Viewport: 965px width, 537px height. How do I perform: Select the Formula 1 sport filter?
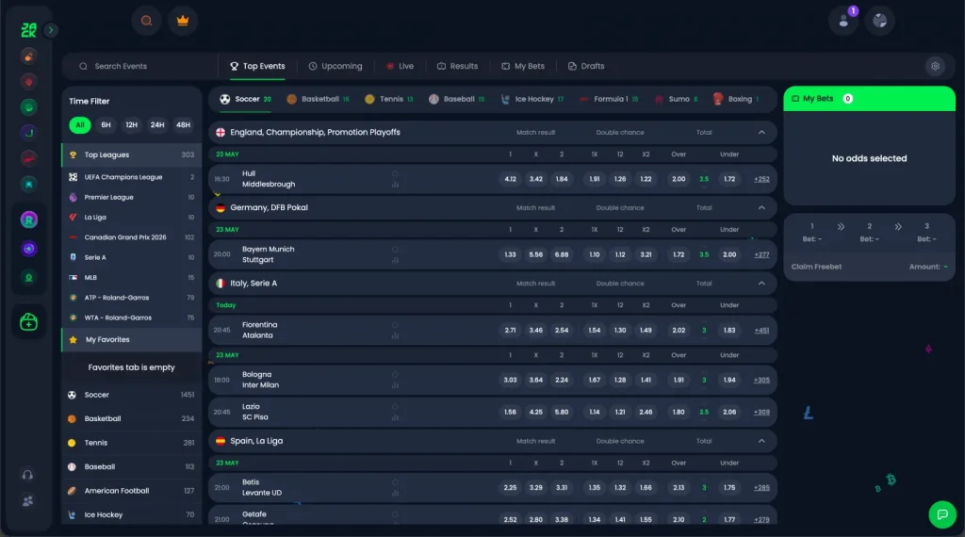pos(609,99)
